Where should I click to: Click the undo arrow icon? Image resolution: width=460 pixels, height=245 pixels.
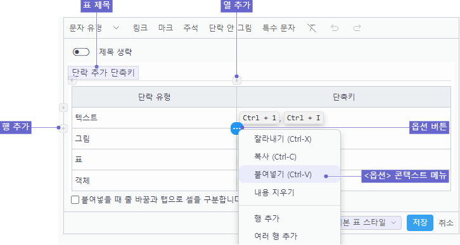point(335,28)
